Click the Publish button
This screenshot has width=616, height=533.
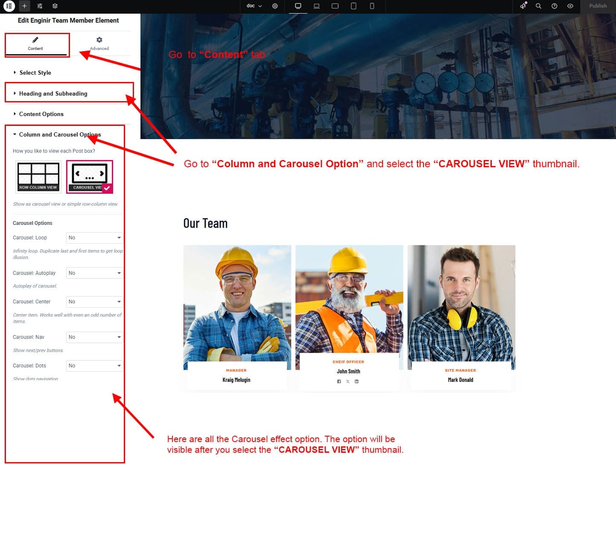598,6
